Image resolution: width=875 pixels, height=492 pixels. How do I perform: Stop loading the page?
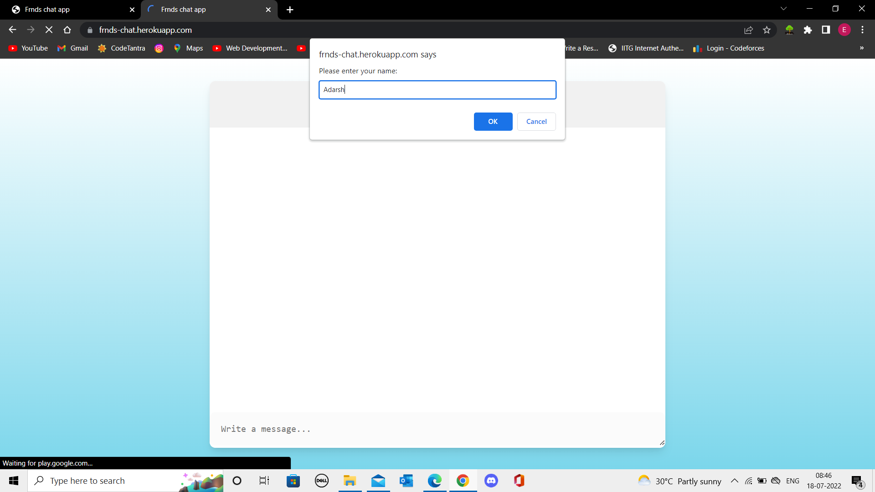pos(49,30)
